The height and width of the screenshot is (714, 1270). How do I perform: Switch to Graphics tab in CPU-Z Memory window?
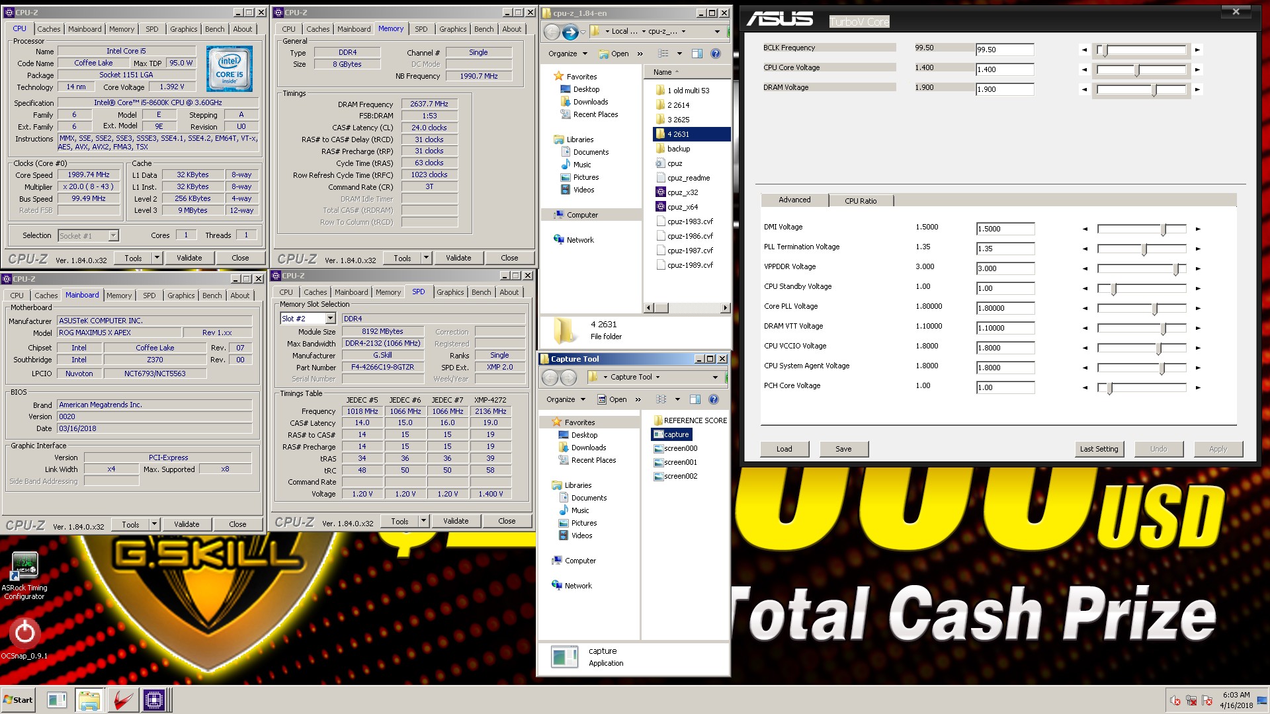coord(452,29)
